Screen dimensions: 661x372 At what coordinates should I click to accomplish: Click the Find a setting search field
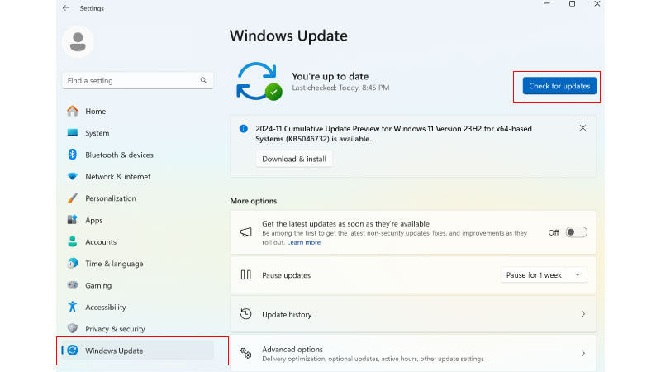(x=137, y=80)
